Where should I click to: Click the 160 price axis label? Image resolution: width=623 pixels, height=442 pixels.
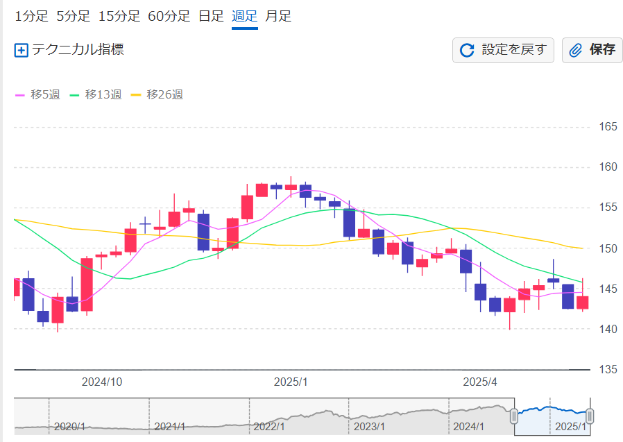click(x=608, y=167)
